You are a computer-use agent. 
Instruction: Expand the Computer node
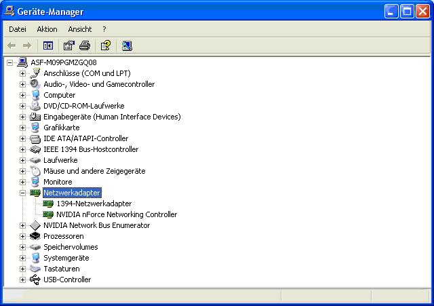point(22,95)
